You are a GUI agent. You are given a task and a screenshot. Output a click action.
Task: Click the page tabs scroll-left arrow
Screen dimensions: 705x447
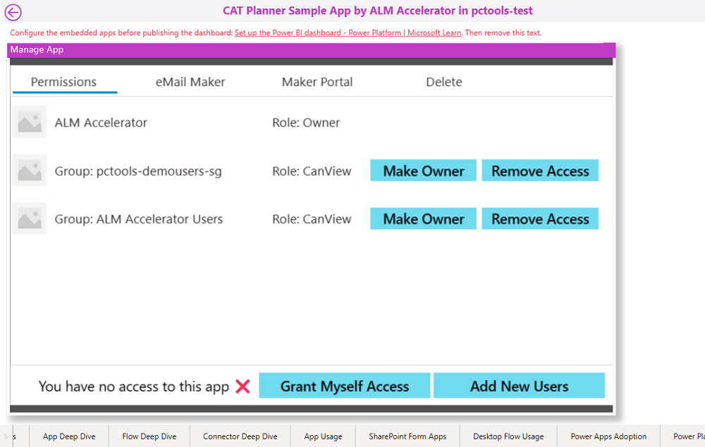tap(6, 436)
